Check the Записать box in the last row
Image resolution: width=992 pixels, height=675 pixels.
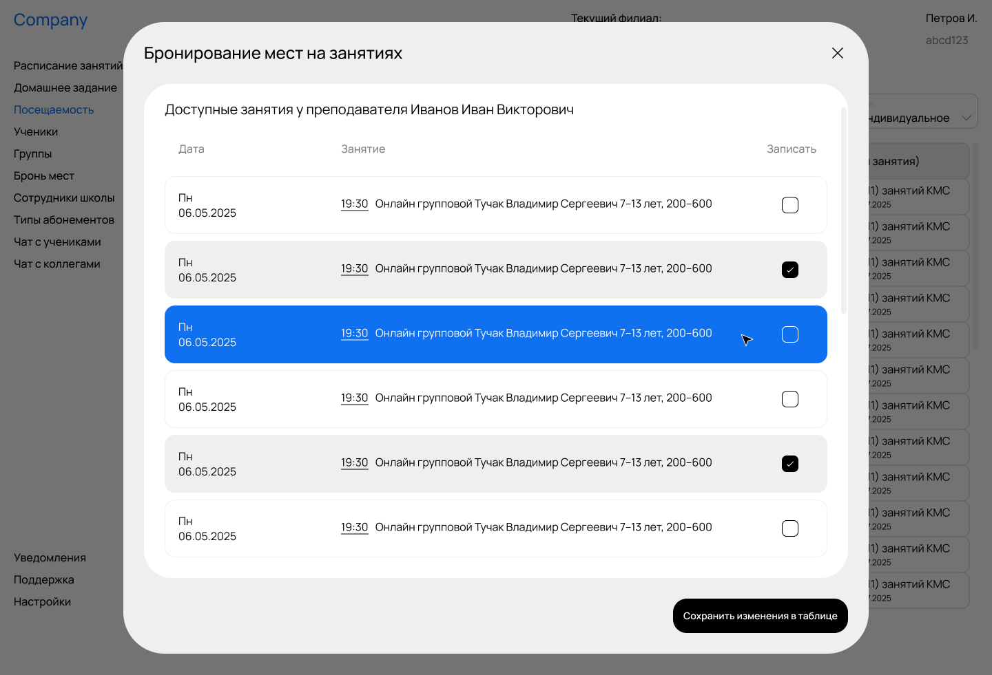click(790, 528)
